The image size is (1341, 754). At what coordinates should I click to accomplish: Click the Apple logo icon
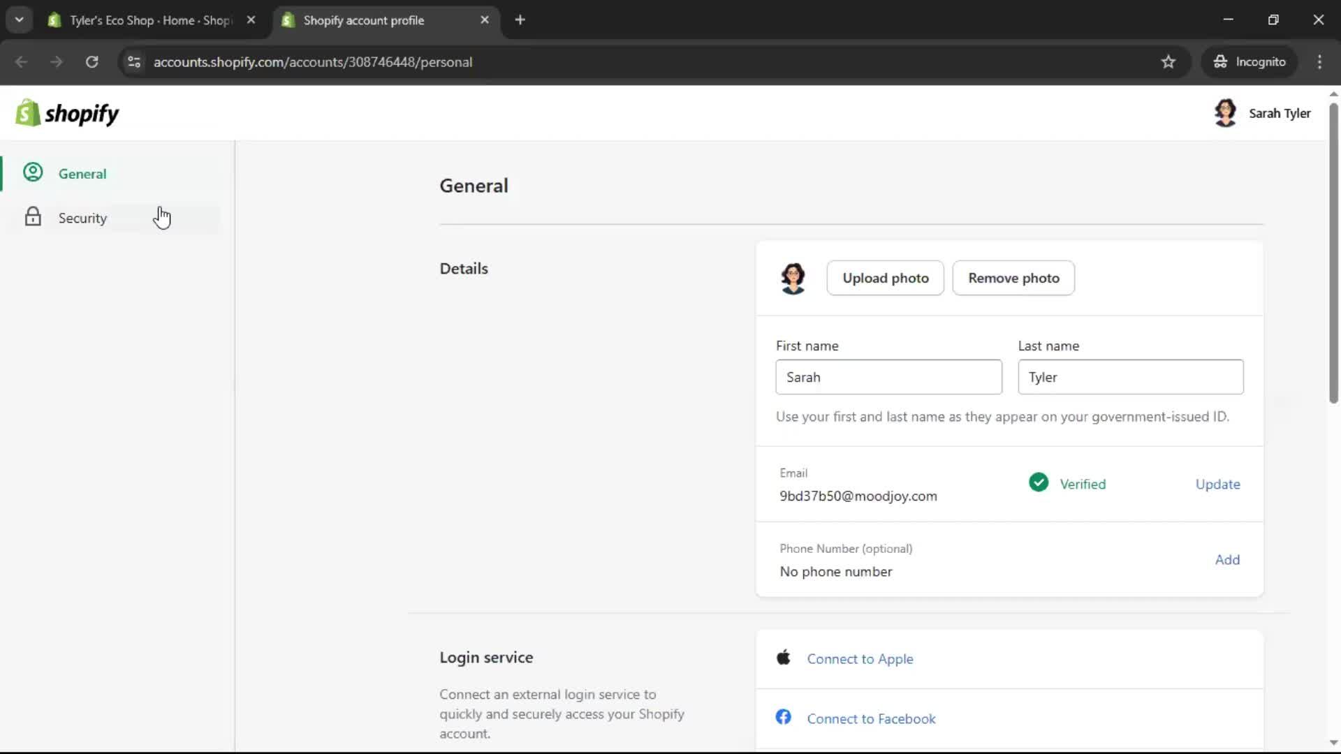(x=784, y=658)
